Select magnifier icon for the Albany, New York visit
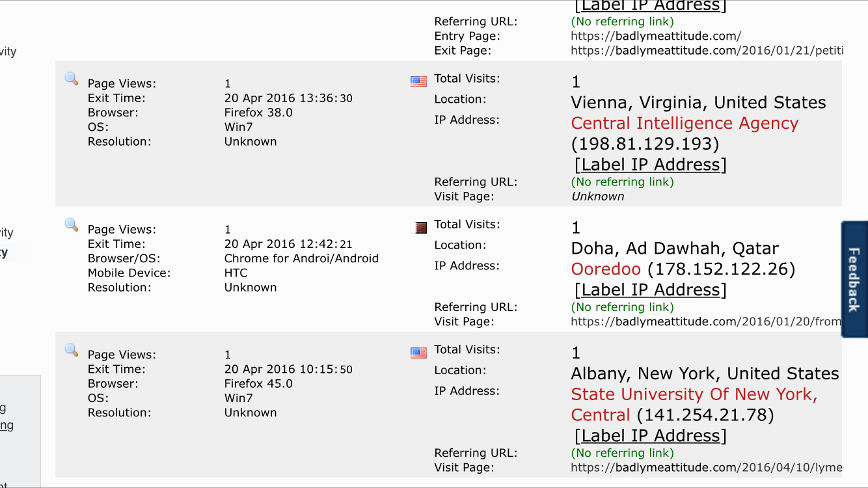The image size is (868, 488). coord(72,350)
